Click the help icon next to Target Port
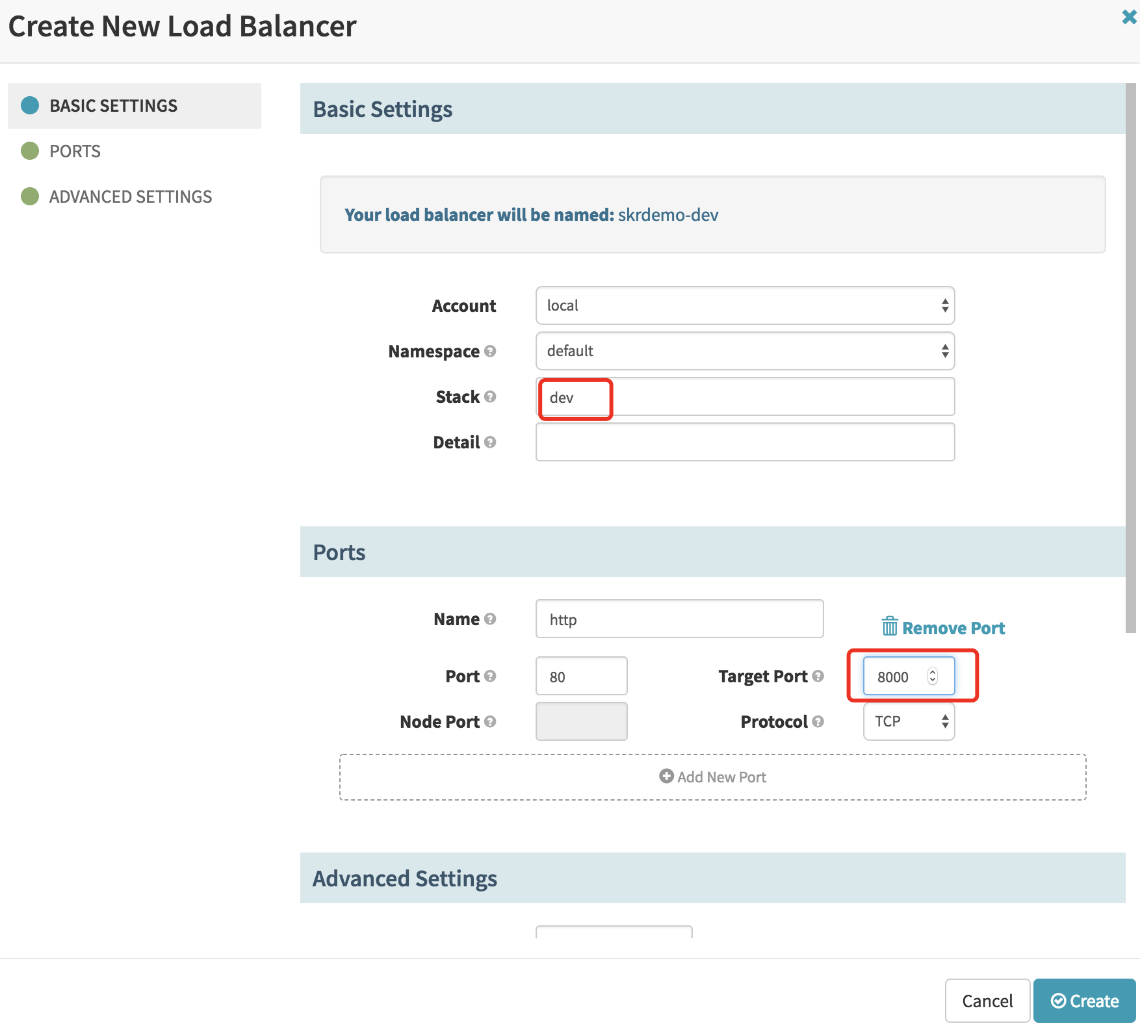Viewport: 1140px width, 1028px height. pos(818,676)
